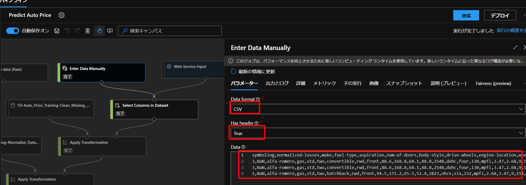Open the スナップショット tab

[404, 83]
